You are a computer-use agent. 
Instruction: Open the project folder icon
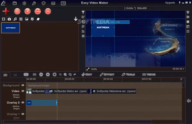tap(15, 3)
